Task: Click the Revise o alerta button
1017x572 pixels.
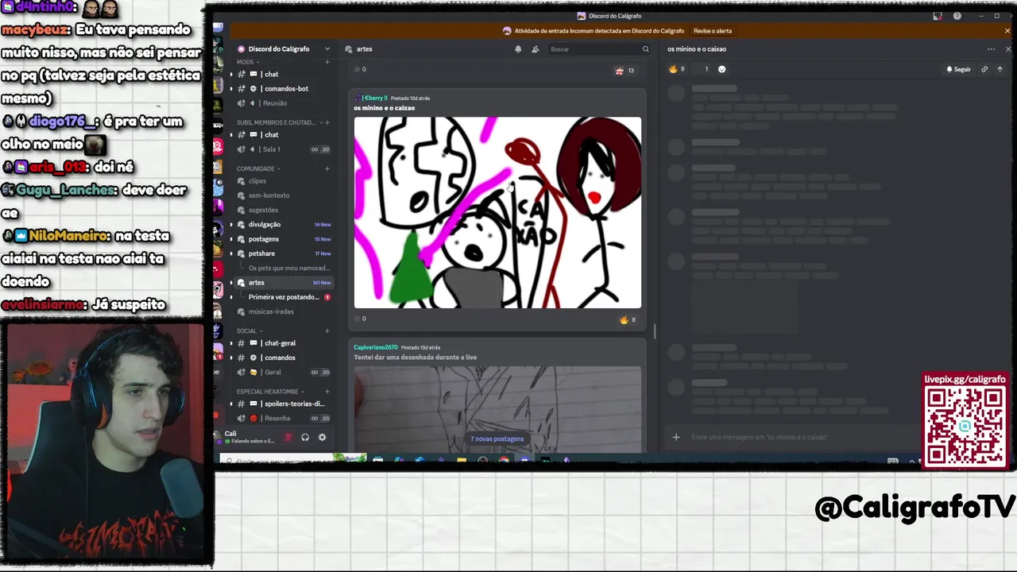Action: click(713, 31)
